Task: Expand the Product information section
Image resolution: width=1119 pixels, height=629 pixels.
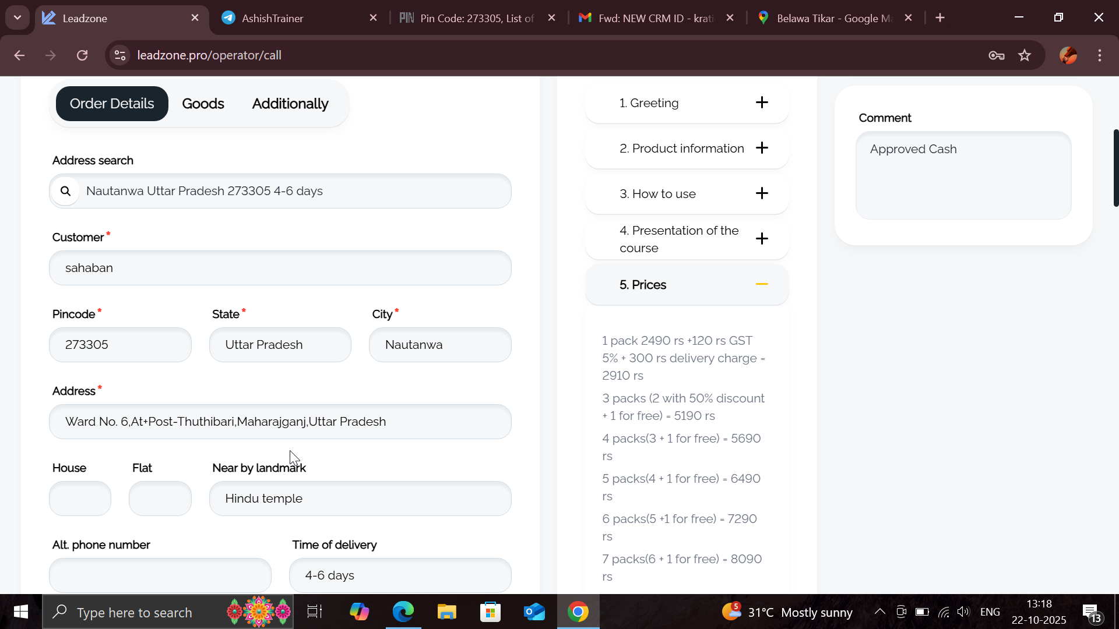Action: point(761,148)
